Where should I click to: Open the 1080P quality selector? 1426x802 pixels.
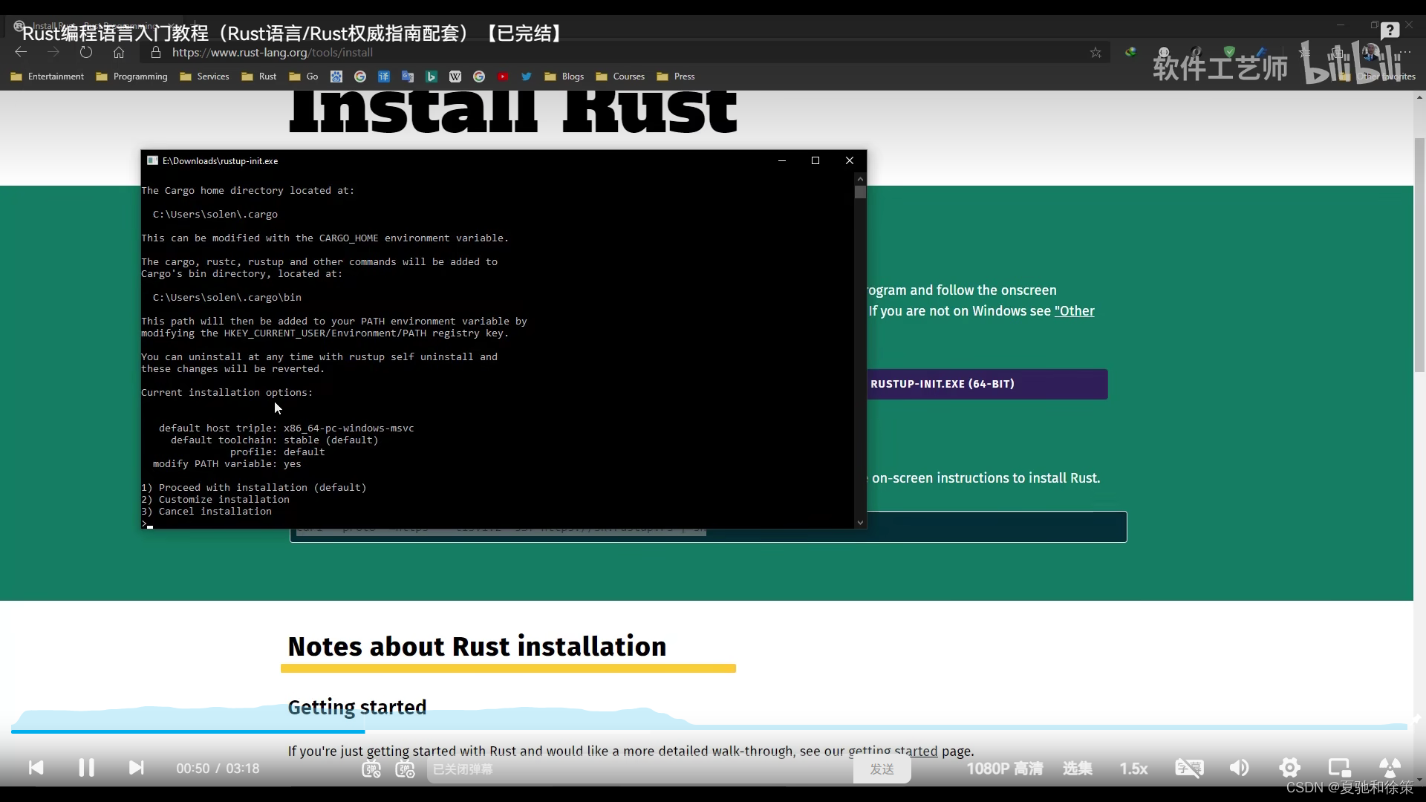tap(1004, 769)
